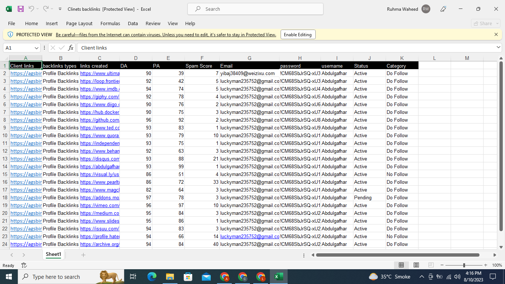Click the Undo arrow icon
The width and height of the screenshot is (505, 284).
click(31, 9)
